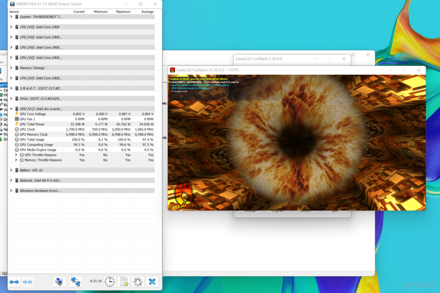The height and width of the screenshot is (293, 440).
Task: Select the GPU Core Voltage row label
Action: point(33,114)
